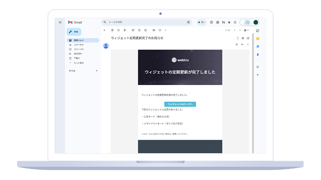Go to the older message arrow
The image size is (321, 180).
point(240,30)
